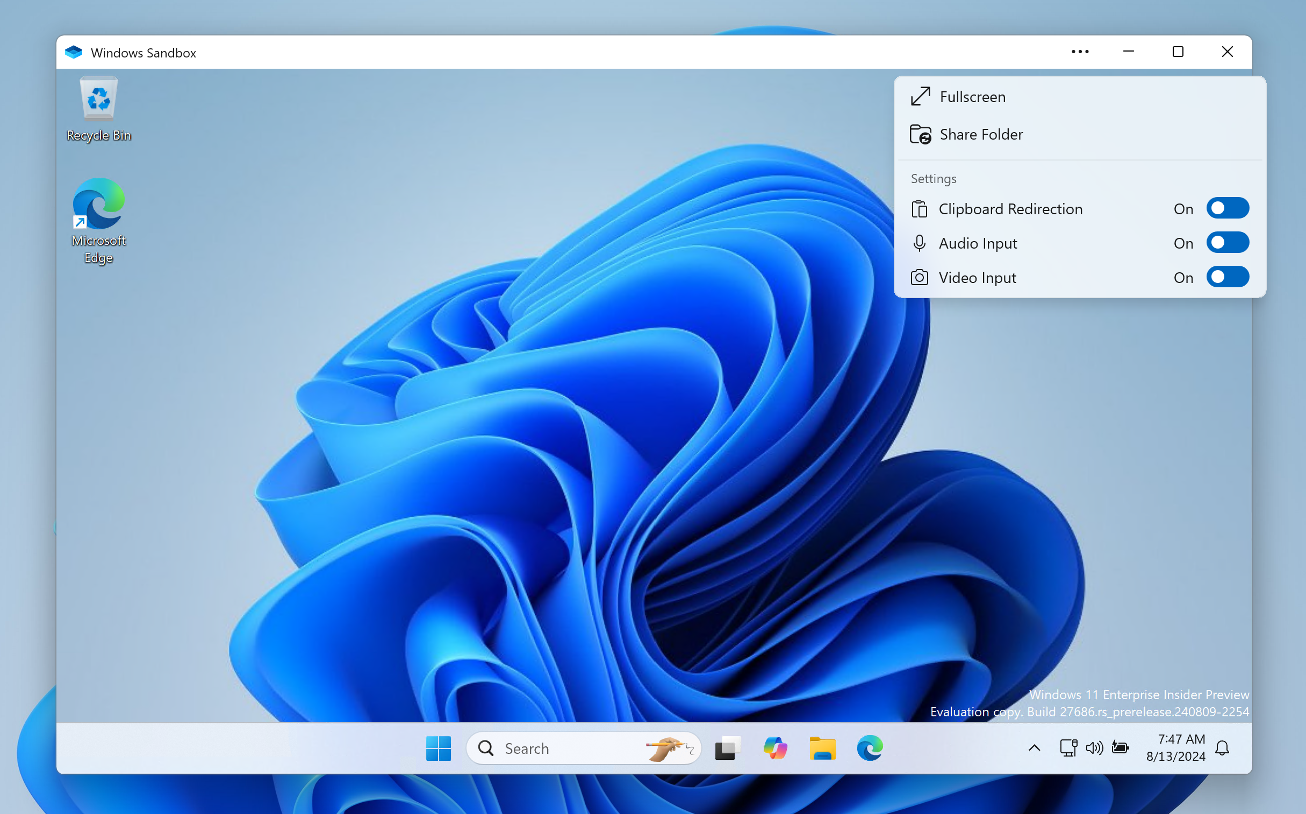This screenshot has width=1306, height=814.
Task: Click notification bell icon in taskbar
Action: coord(1224,748)
